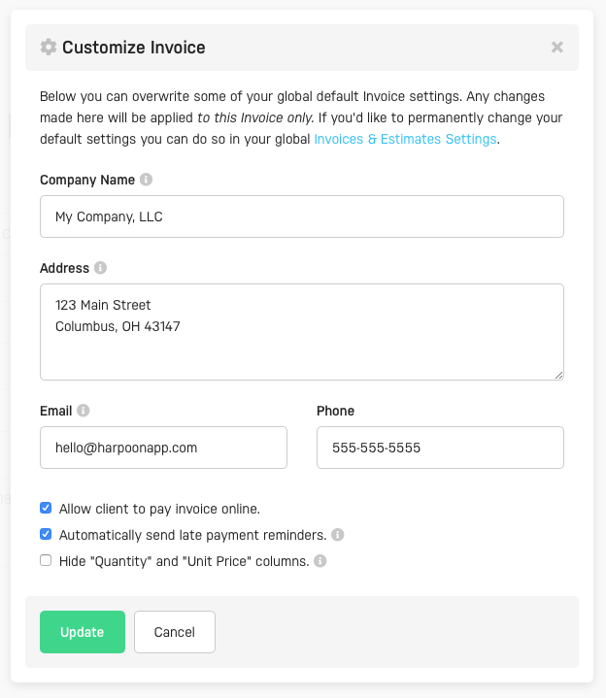606x698 pixels.
Task: Disable automatically send late payment reminders
Action: point(46,534)
